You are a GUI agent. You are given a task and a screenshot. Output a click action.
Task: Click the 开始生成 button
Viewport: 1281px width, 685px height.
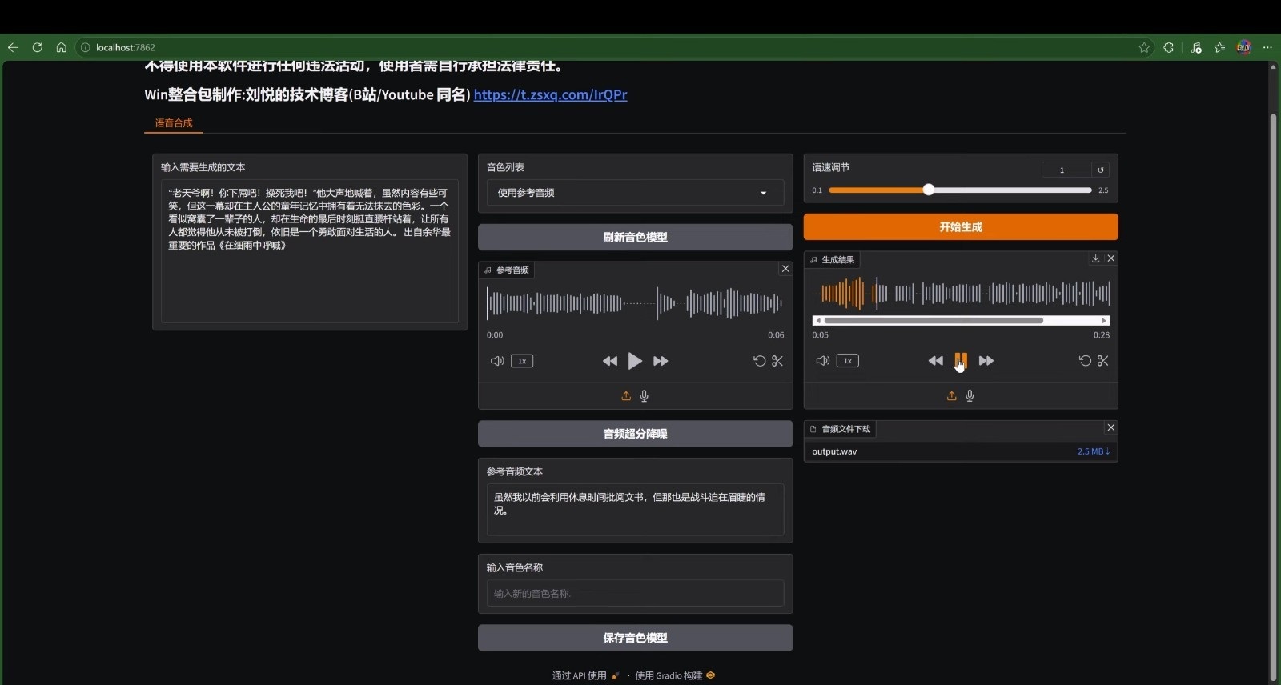(x=961, y=227)
